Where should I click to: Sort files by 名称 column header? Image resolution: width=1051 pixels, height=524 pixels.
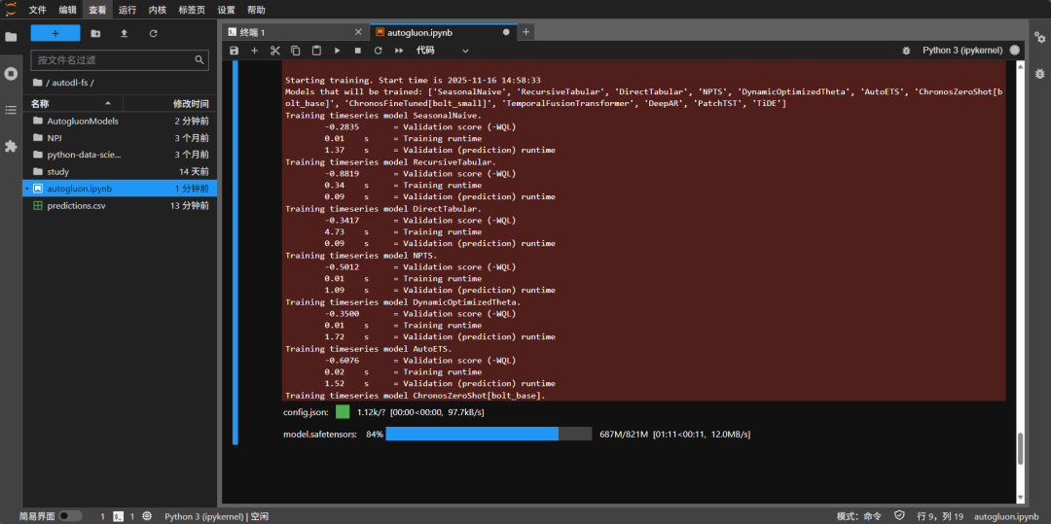72,104
